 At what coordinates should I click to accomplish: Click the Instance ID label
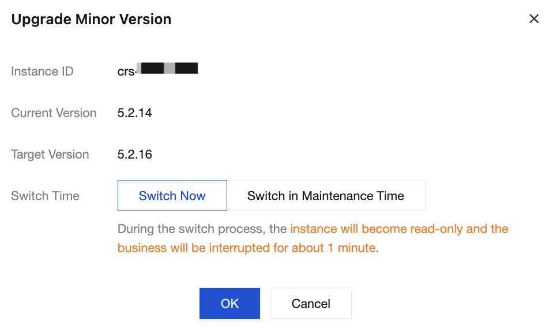coord(42,72)
